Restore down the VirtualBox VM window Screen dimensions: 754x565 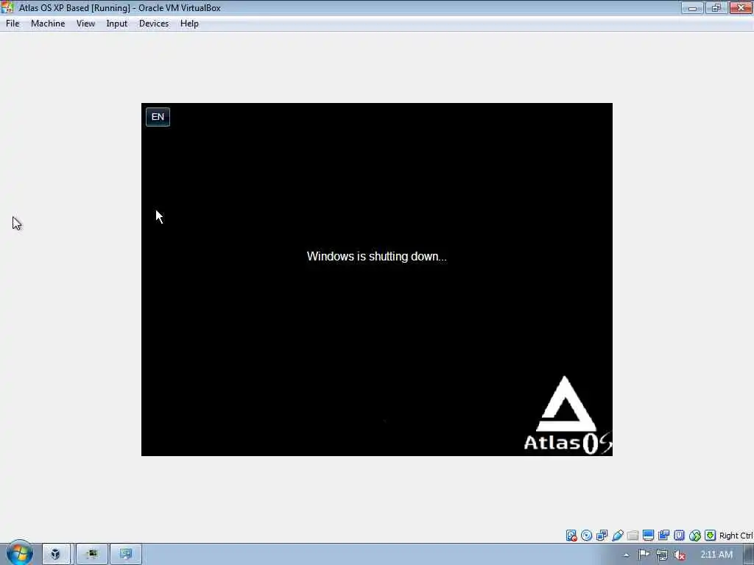pos(716,7)
